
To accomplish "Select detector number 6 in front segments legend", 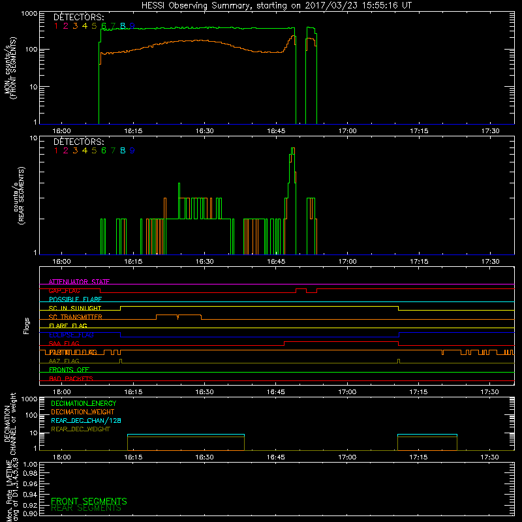I will point(104,25).
